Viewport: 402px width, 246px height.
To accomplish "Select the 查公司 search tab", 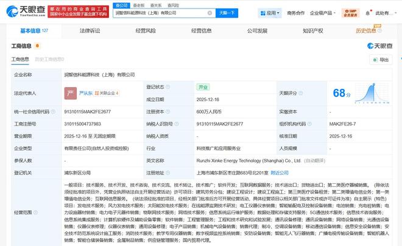I will (122, 5).
